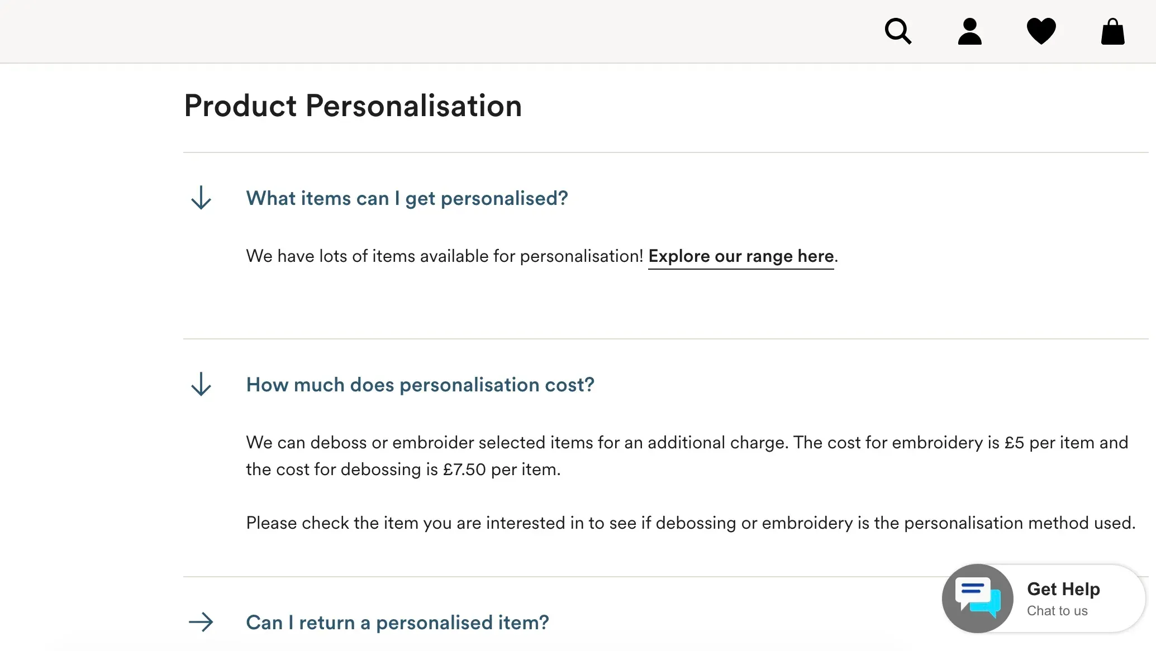Collapse the 'What items can I get personalised?' section
1156x651 pixels.
(201, 198)
